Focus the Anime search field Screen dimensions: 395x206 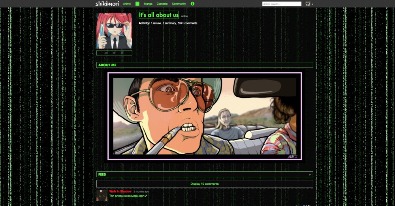282,4
